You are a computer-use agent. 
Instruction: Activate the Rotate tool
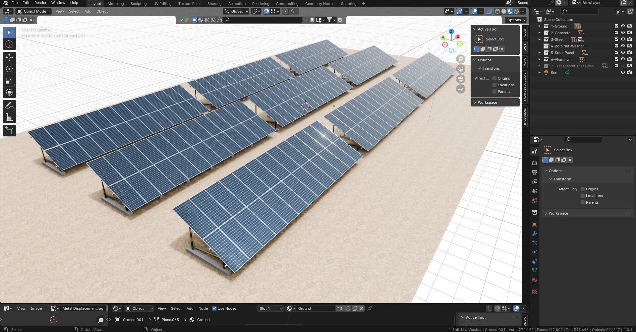coord(9,69)
